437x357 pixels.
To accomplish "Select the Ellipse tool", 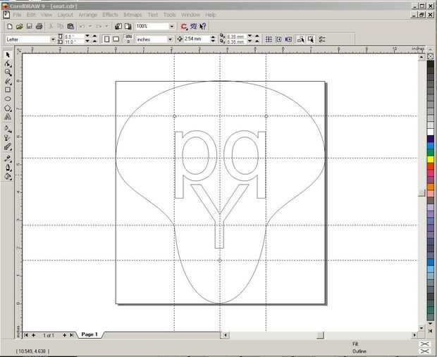I will click(x=8, y=99).
